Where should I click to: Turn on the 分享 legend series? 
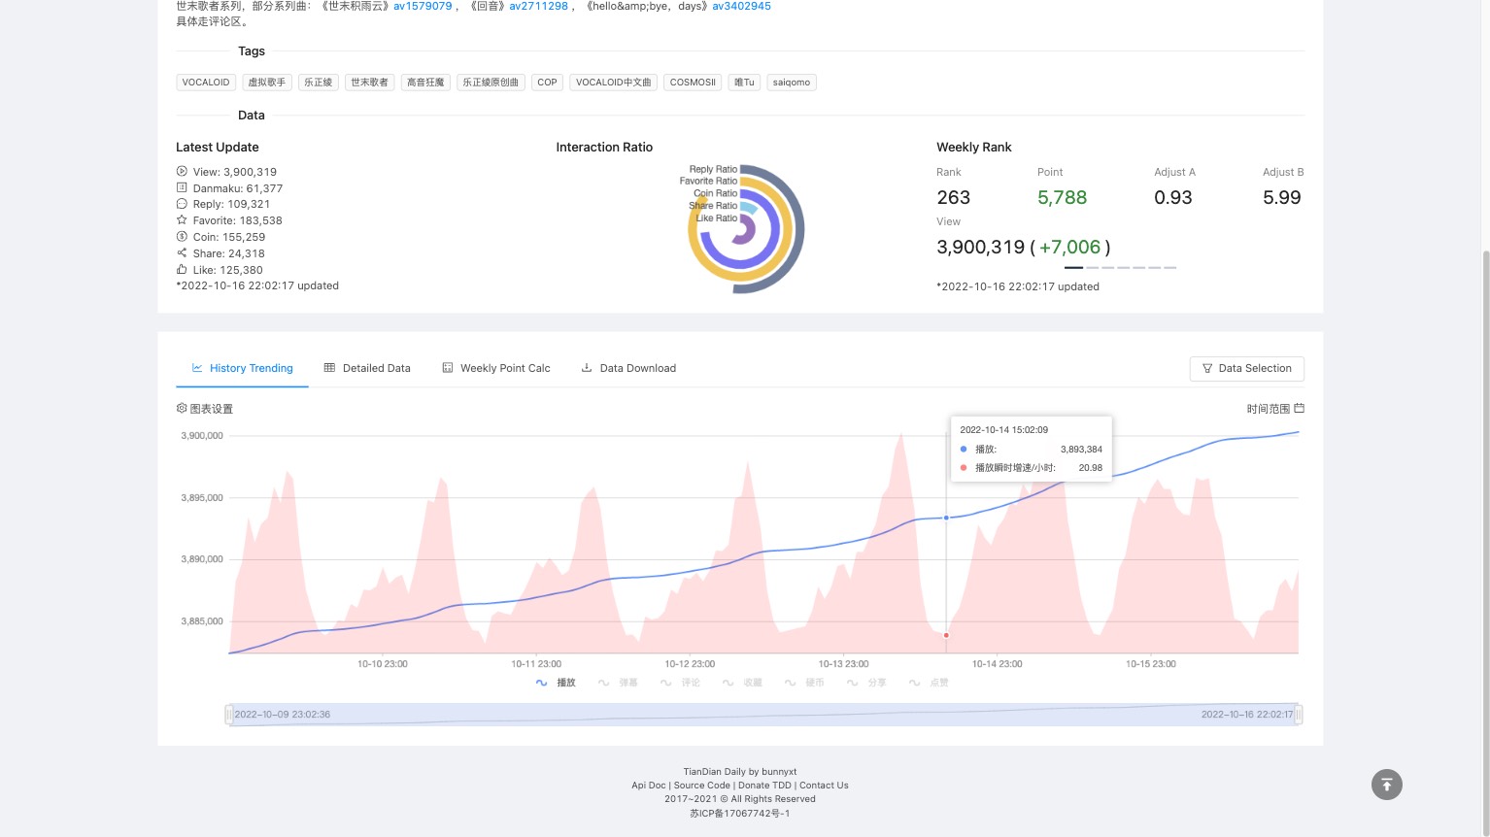coord(866,683)
